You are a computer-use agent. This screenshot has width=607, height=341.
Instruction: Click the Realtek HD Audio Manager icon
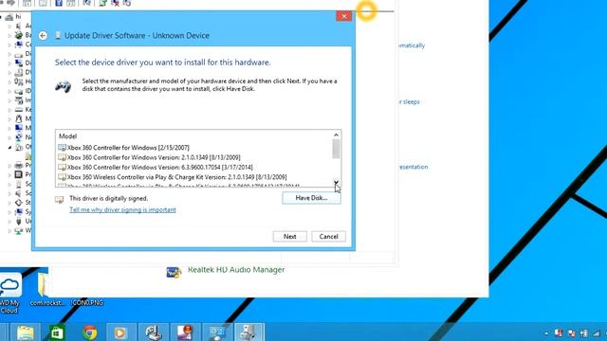(174, 272)
